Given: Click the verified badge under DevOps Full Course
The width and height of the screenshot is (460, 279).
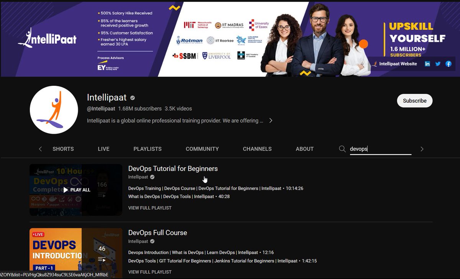Looking at the screenshot, I should pos(152,241).
